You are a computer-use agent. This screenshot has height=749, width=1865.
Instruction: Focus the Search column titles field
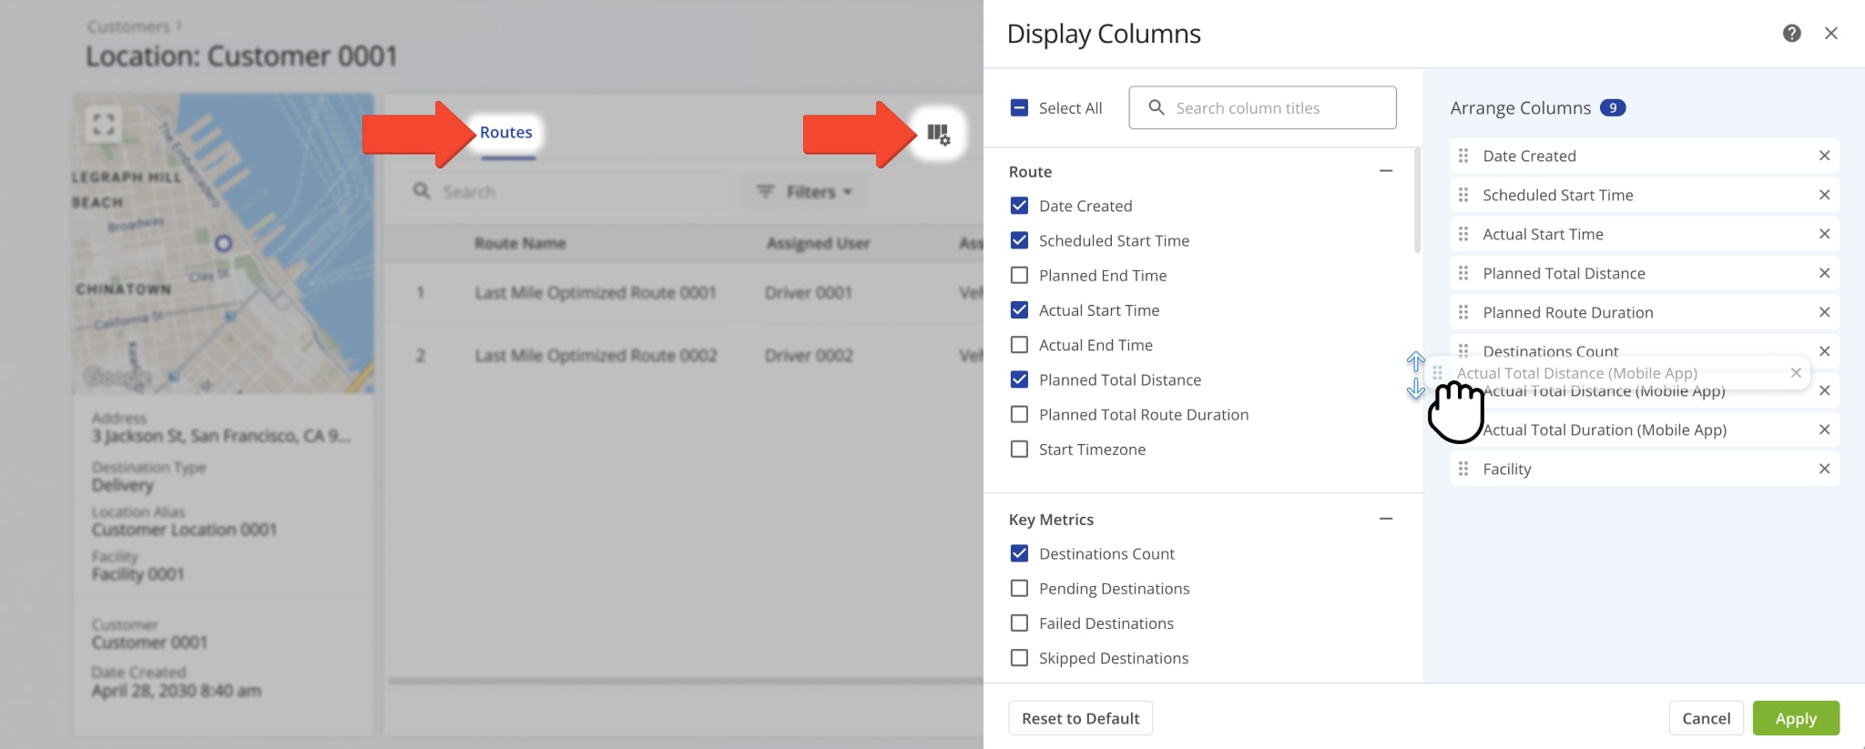tap(1275, 108)
